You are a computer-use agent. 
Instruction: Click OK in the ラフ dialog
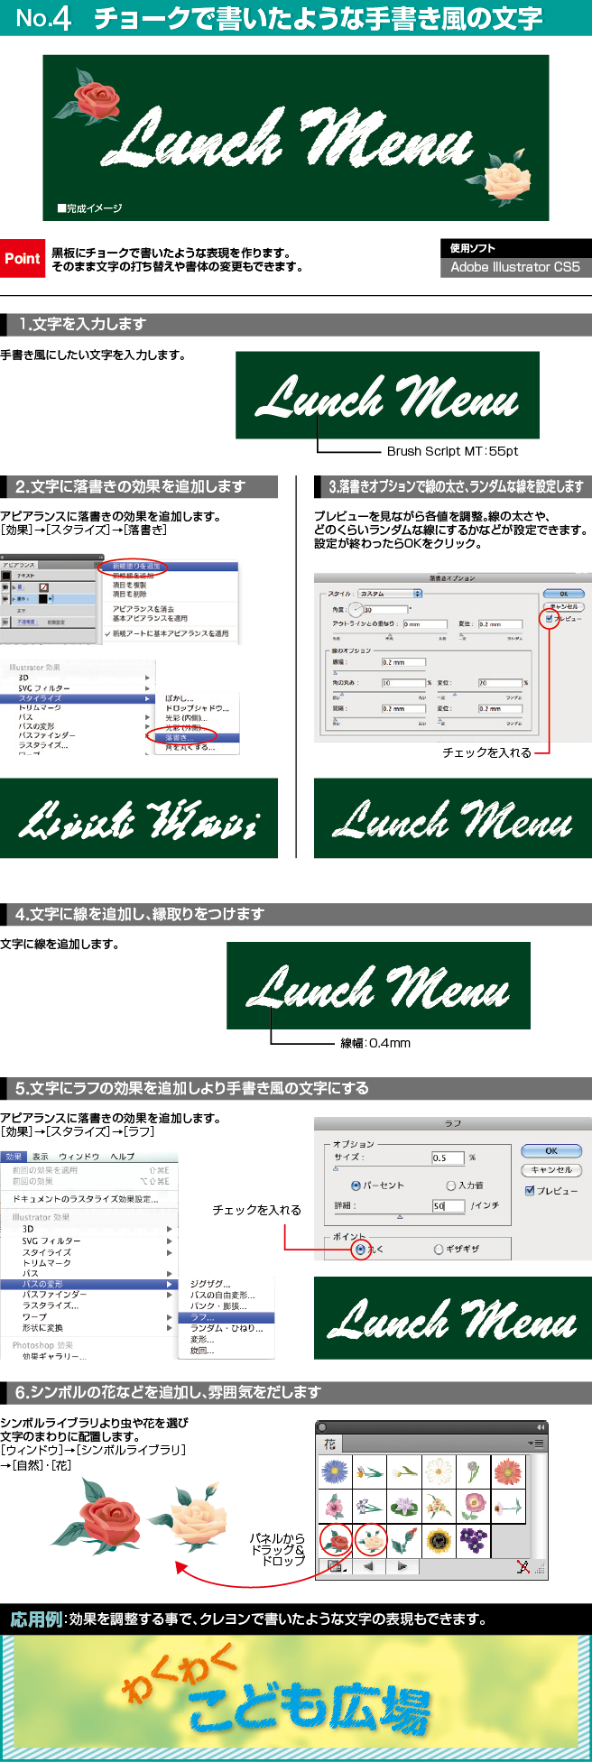tap(550, 1151)
